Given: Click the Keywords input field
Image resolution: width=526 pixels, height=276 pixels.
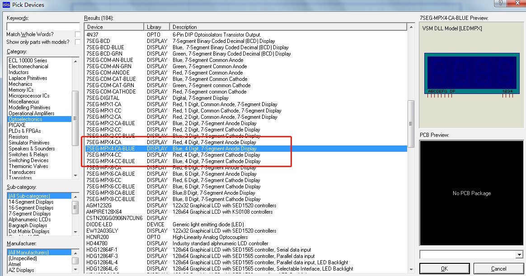Looking at the screenshot, I should coord(43,26).
